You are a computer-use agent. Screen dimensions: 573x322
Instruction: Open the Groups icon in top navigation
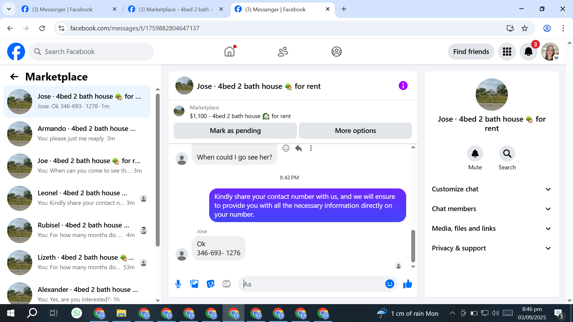click(x=336, y=52)
